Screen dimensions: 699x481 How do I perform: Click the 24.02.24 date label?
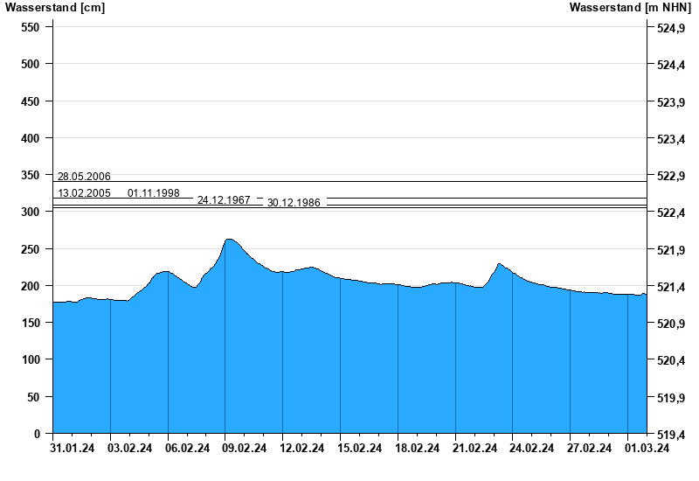coord(532,449)
